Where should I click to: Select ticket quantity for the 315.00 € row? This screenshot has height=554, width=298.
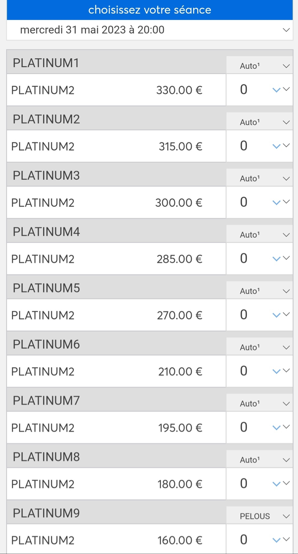tap(259, 146)
